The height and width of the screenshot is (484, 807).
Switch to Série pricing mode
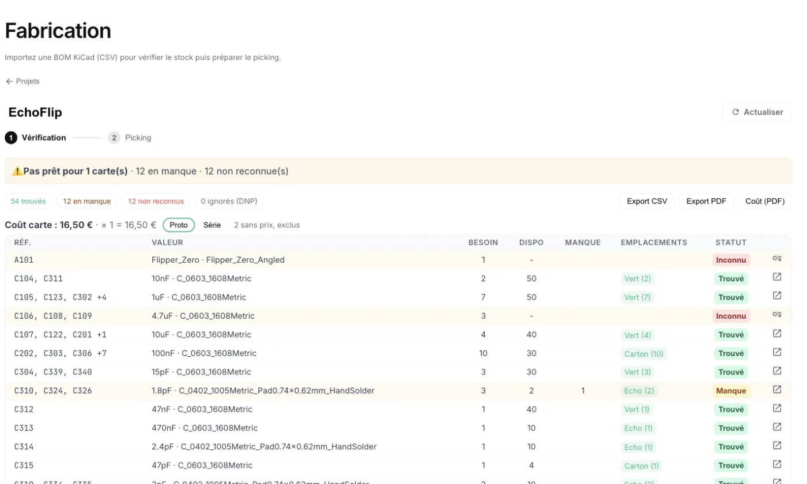tap(212, 225)
